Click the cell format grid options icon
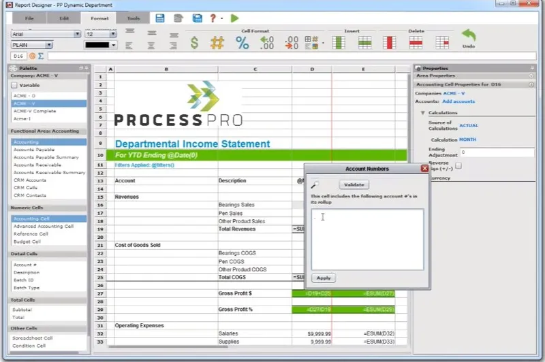 pyautogui.click(x=311, y=43)
